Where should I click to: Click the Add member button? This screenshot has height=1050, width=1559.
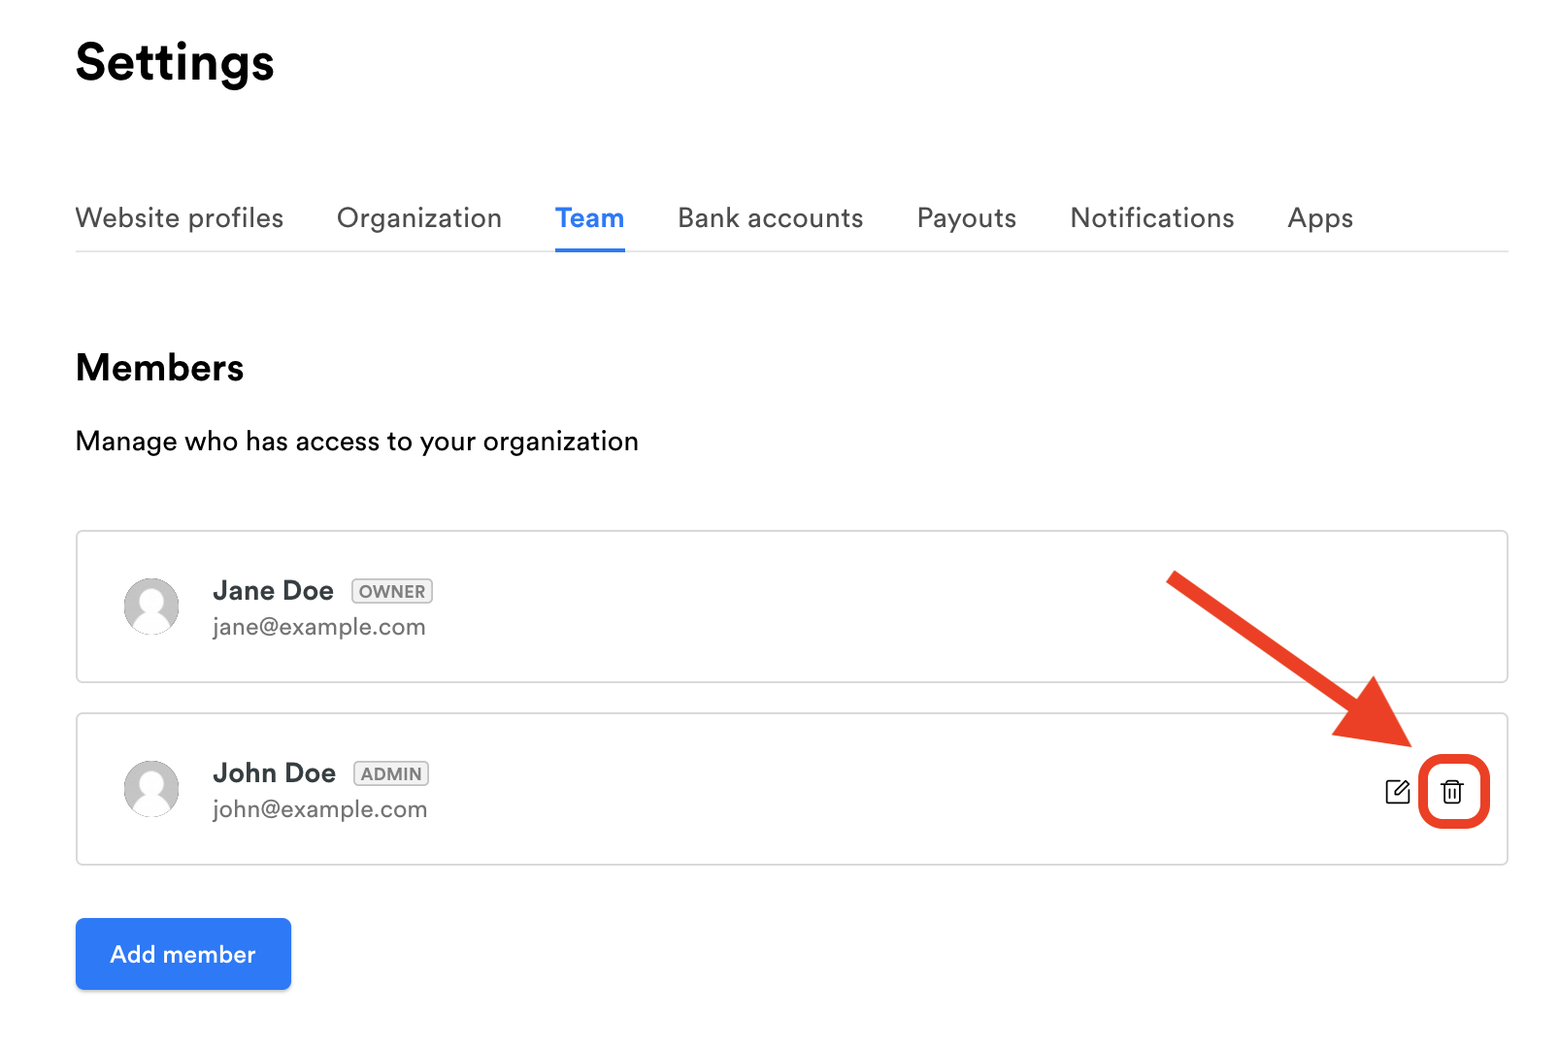(x=183, y=954)
